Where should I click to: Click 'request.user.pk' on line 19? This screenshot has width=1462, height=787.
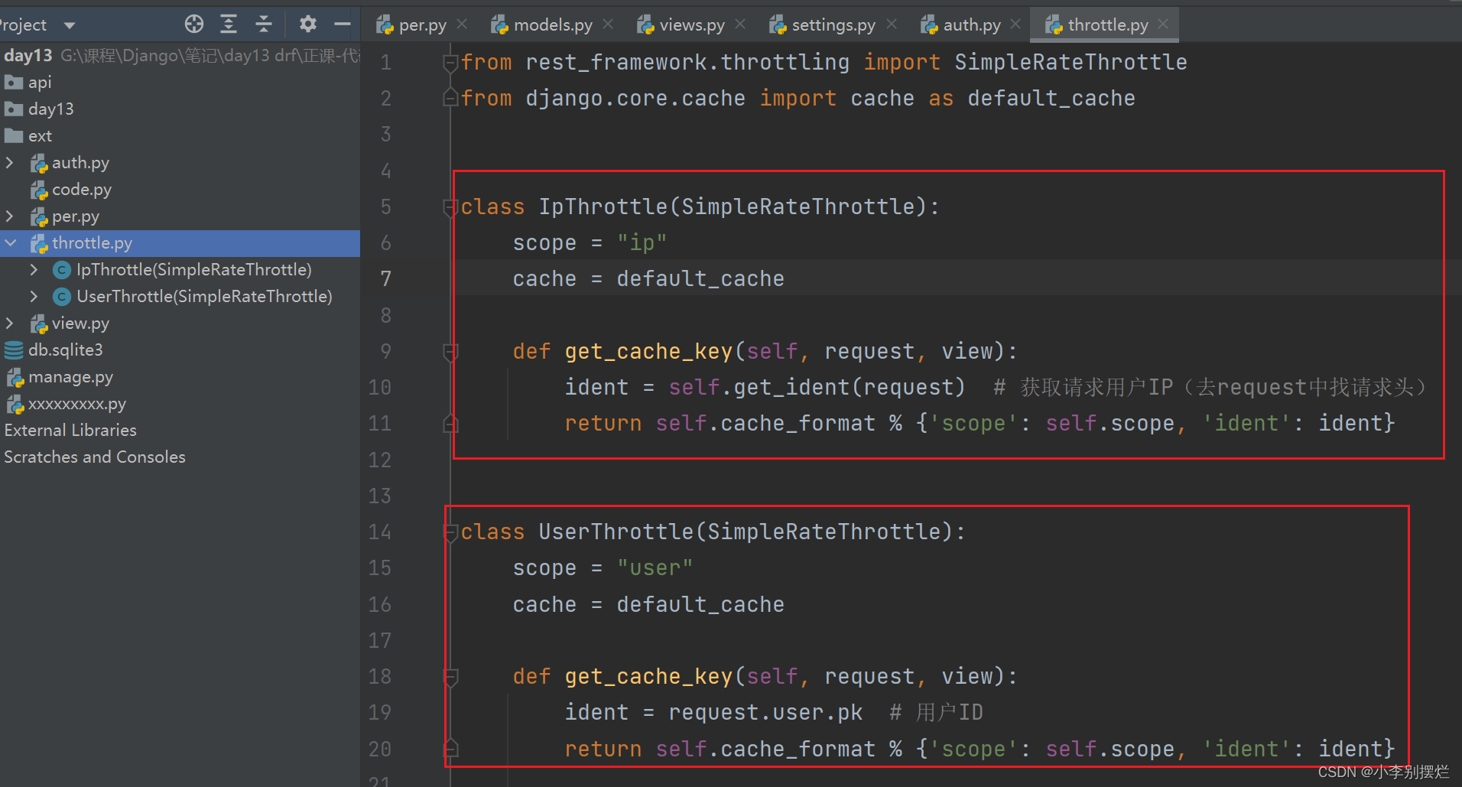click(765, 712)
